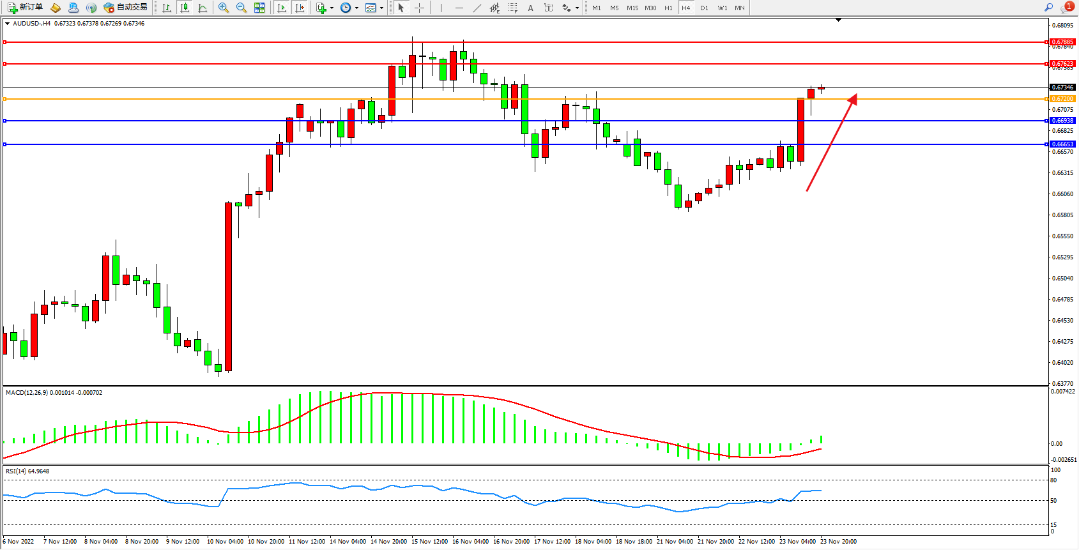Screen dimensions: 1079x550
Task: Click the orange 0.67200 price level label
Action: tap(1062, 99)
